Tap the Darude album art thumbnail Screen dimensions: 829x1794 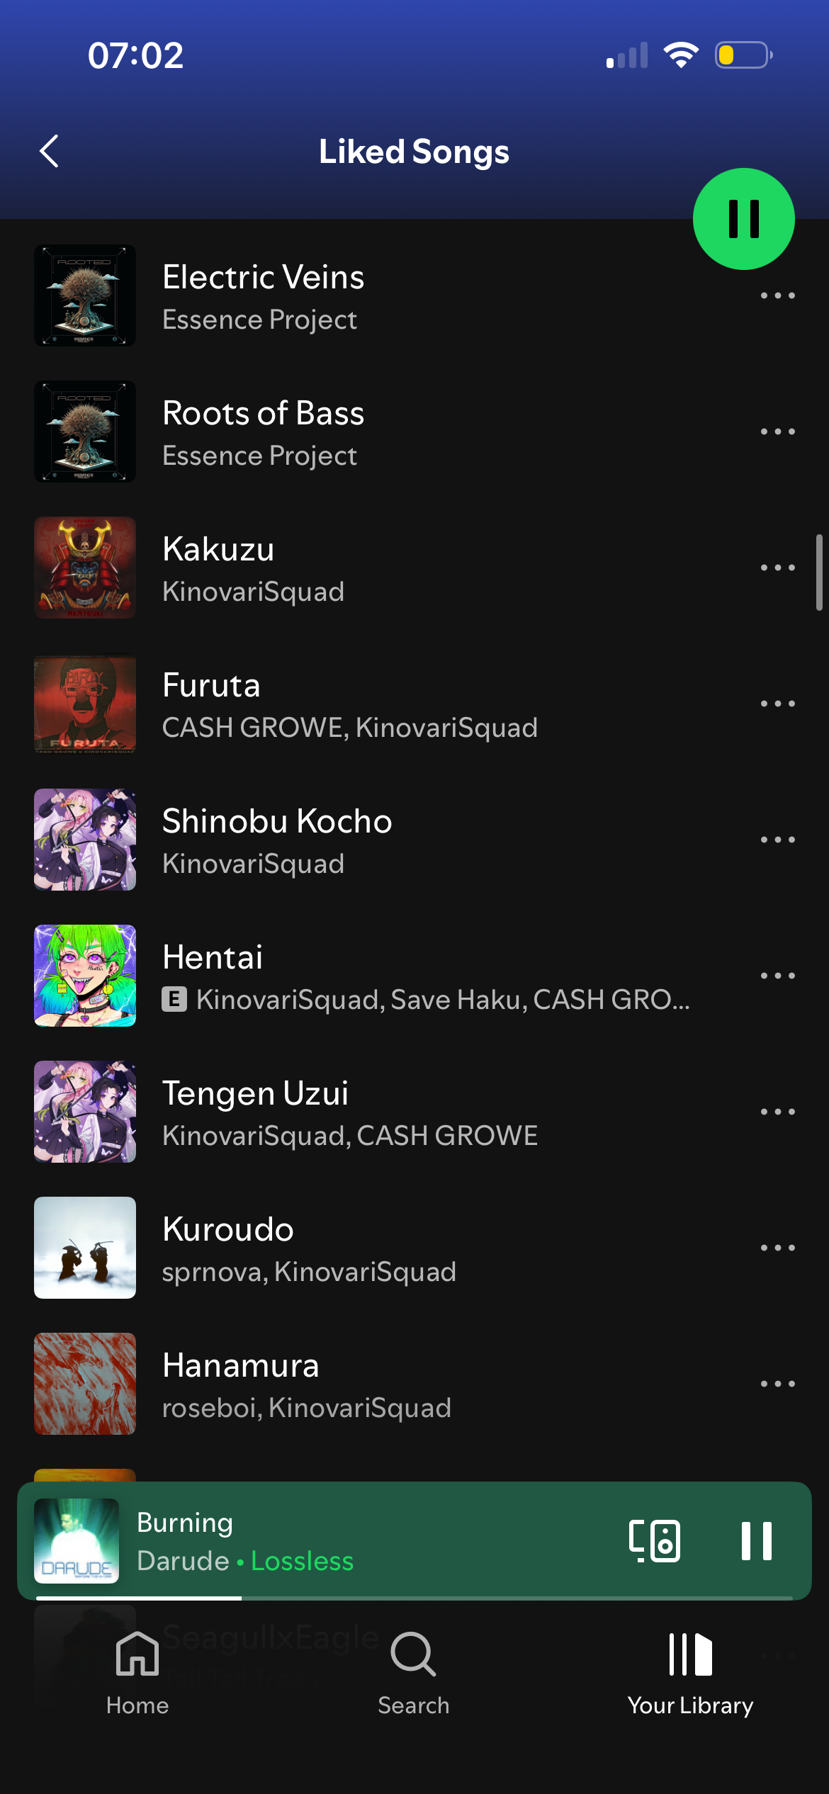(x=77, y=1541)
